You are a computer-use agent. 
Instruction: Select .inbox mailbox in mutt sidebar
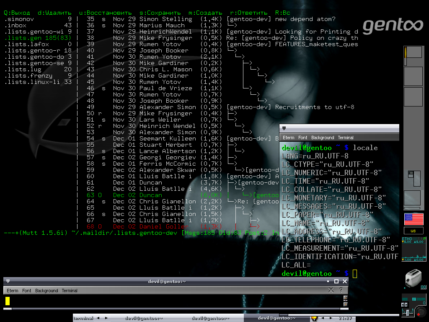coord(38,26)
